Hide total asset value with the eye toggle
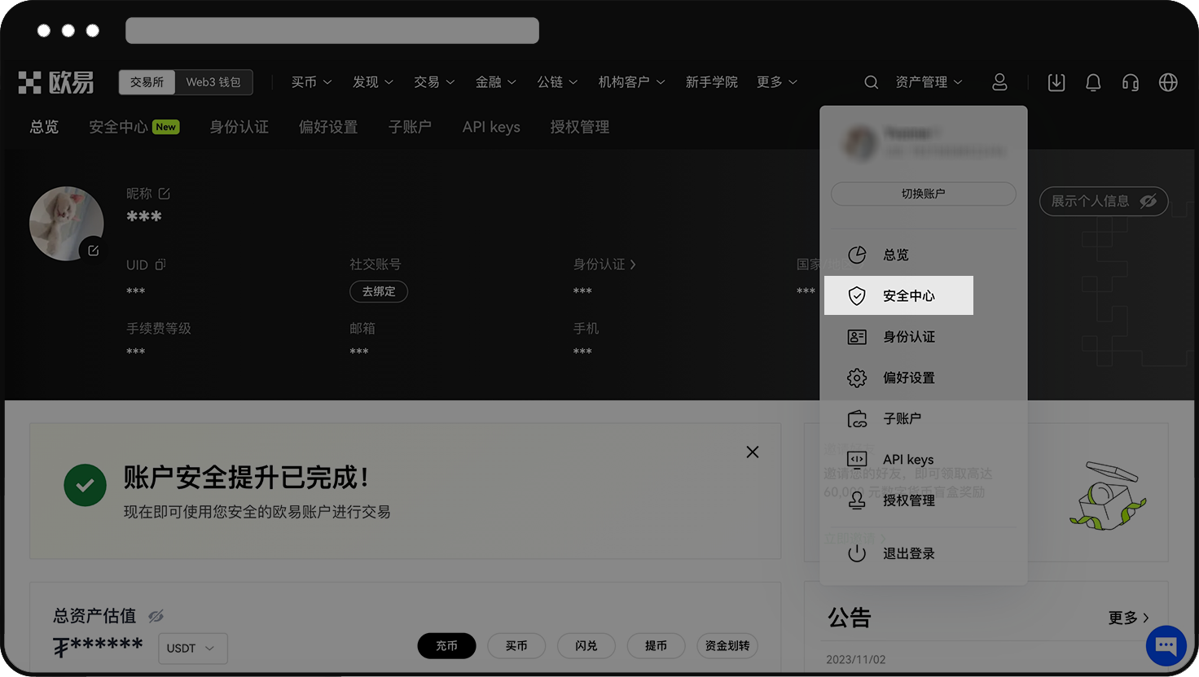 [x=156, y=616]
